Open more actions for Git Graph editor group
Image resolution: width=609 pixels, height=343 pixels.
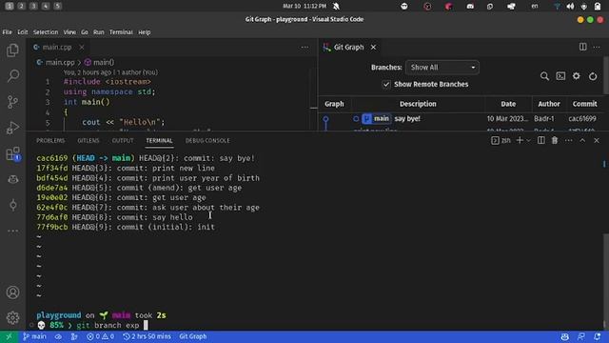pyautogui.click(x=597, y=47)
